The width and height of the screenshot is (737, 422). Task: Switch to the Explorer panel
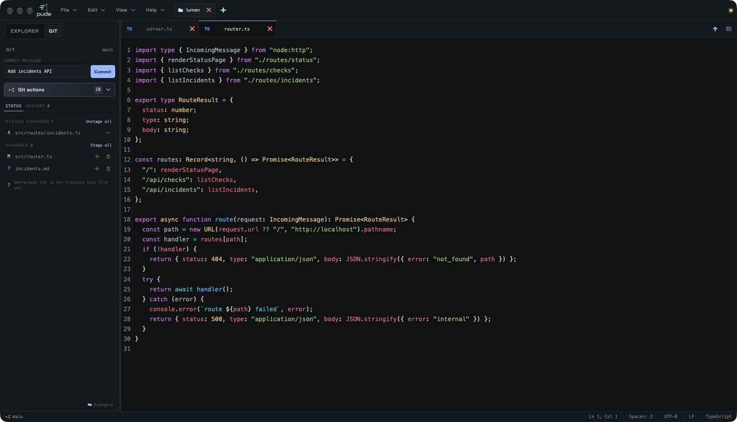[x=25, y=31]
